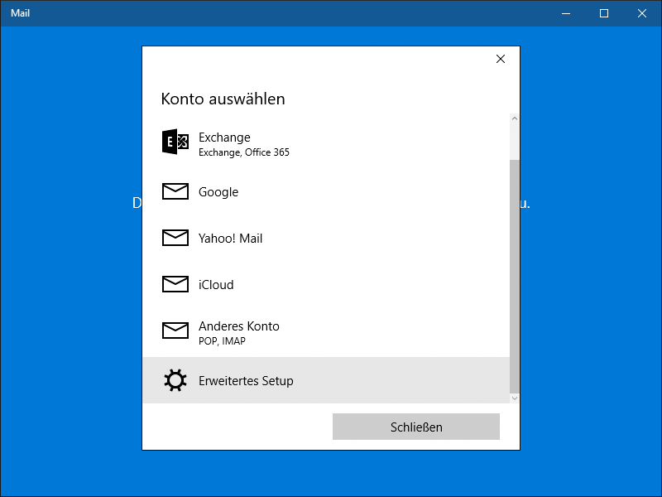Click the 'Exchange, Office 365' subtitle
The image size is (662, 497).
tap(243, 152)
